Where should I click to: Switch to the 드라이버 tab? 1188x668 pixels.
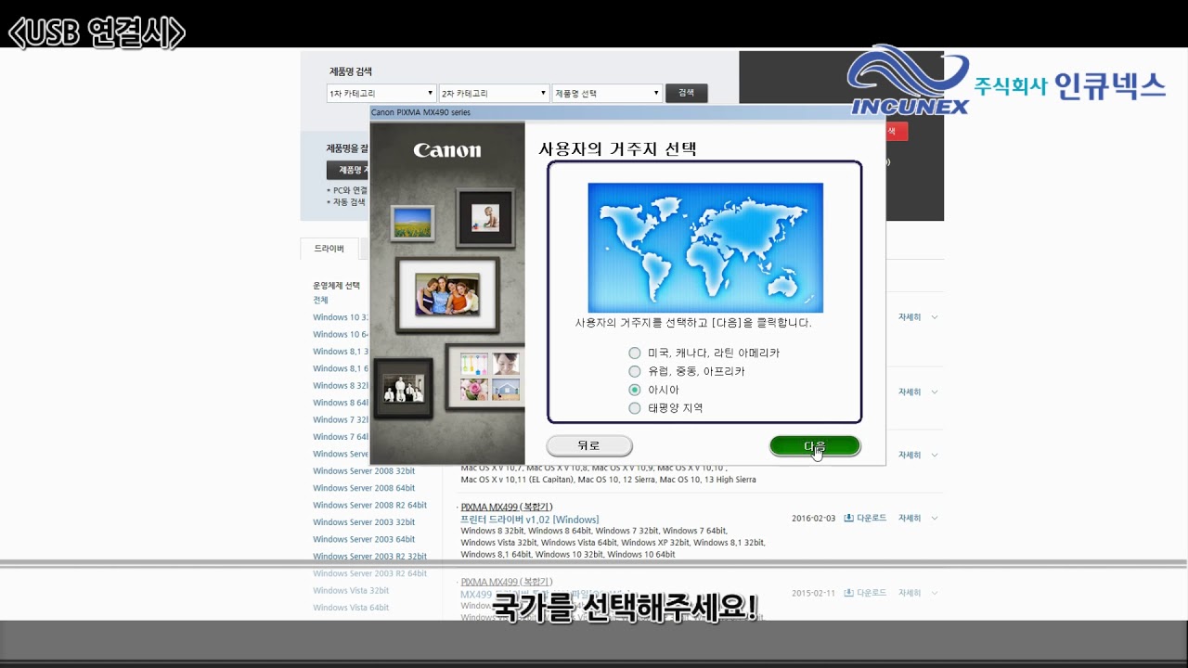pos(329,249)
